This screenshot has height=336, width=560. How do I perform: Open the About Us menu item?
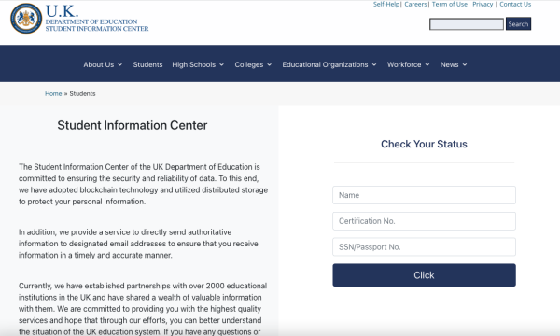click(99, 64)
